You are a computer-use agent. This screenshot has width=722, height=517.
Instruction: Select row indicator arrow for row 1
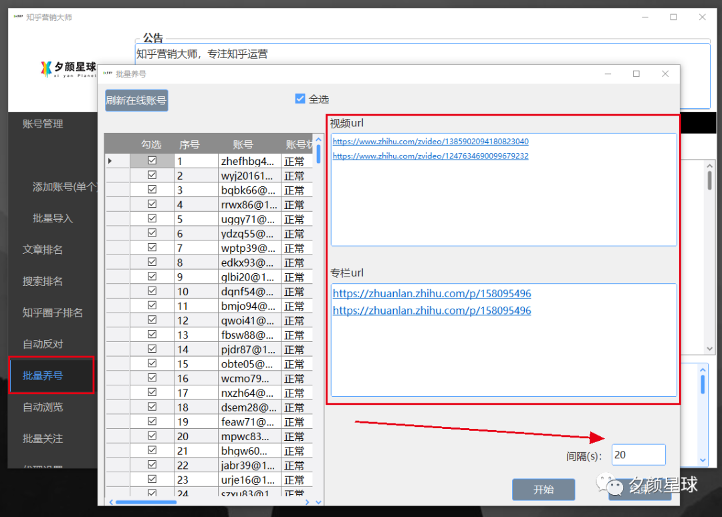pos(110,161)
